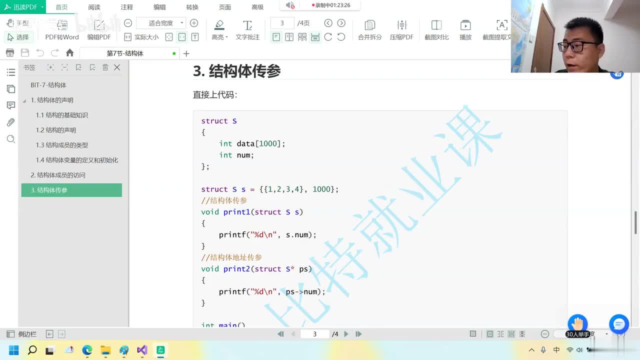This screenshot has height=360, width=640.
Task: Go to next page arrow in toolbar
Action: click(341, 23)
